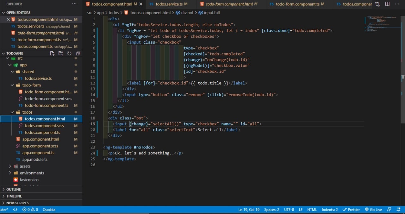The image size is (405, 214).
Task: Click the synchronize changes icon in status bar
Action: pyautogui.click(x=15, y=210)
